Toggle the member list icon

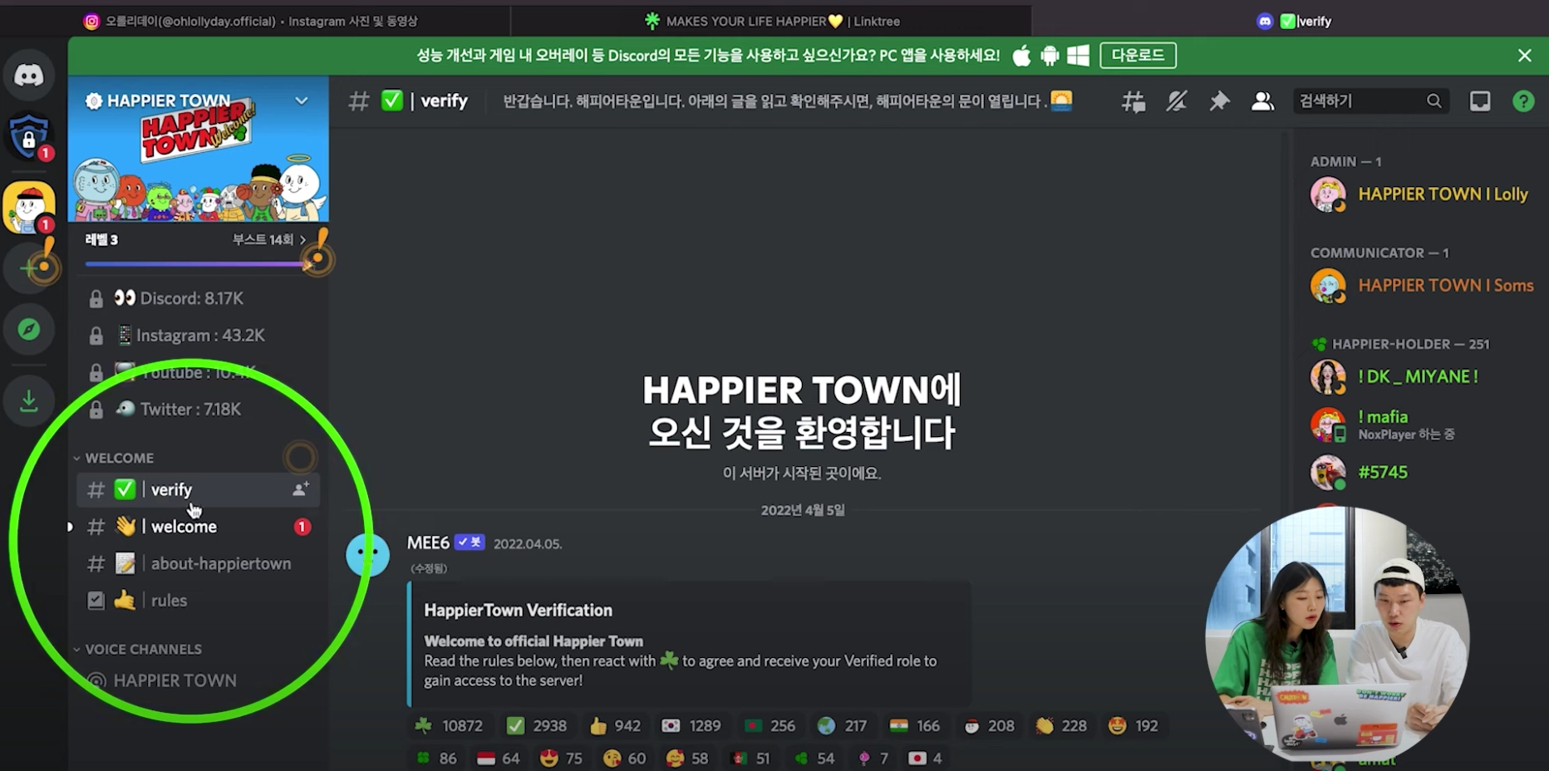(1262, 101)
